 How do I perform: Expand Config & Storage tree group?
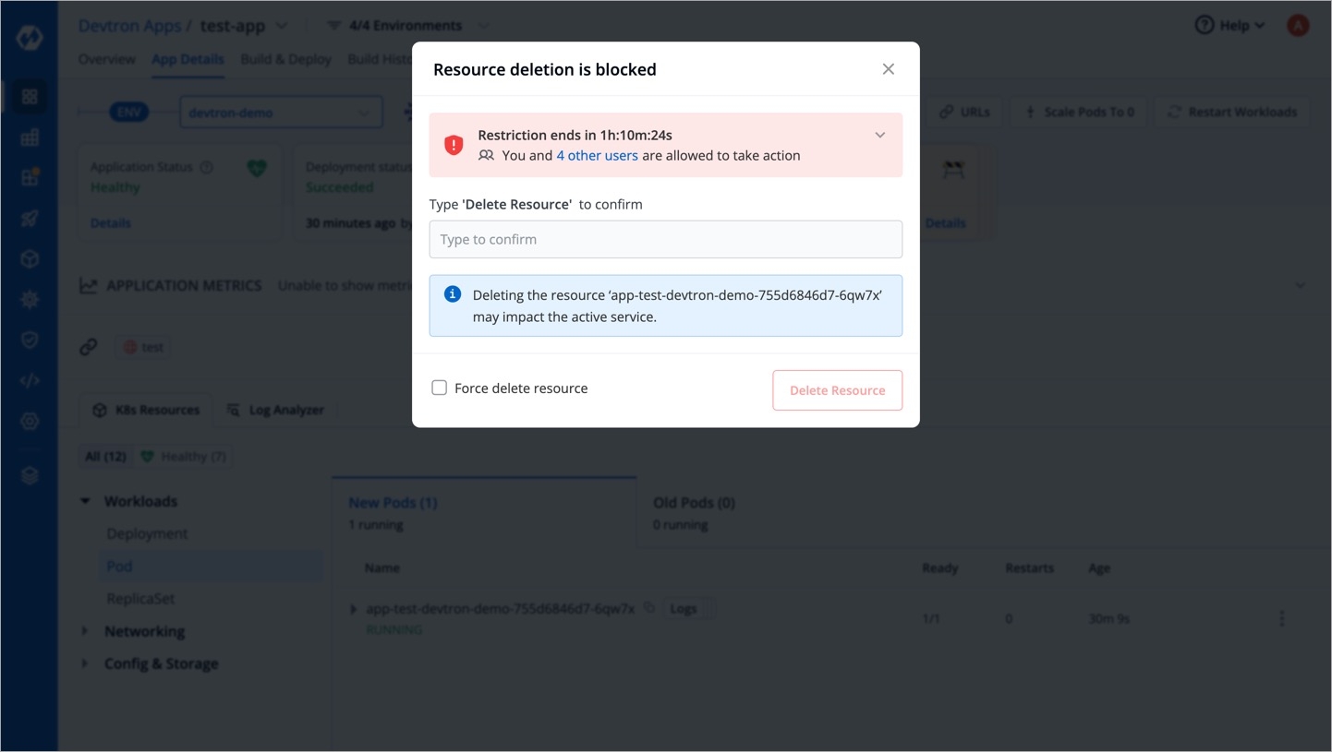(85, 663)
